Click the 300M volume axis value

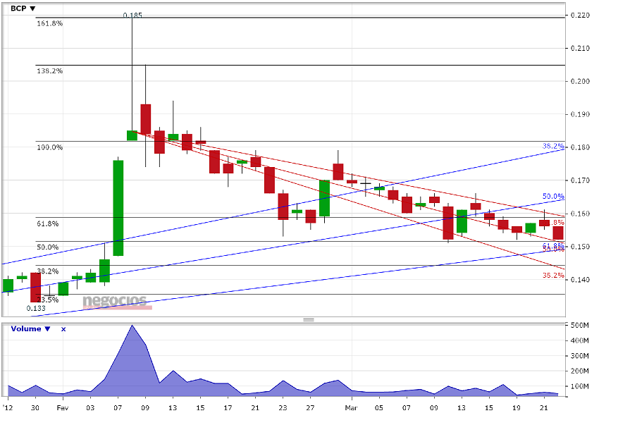[580, 356]
